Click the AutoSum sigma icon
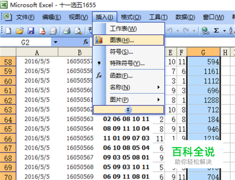Screen dimensions: 235x180 [x=216, y=30]
